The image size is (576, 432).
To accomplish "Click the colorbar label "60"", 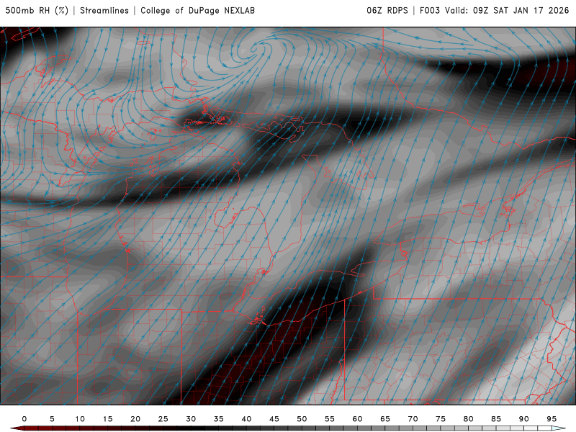I will pyautogui.click(x=357, y=419).
